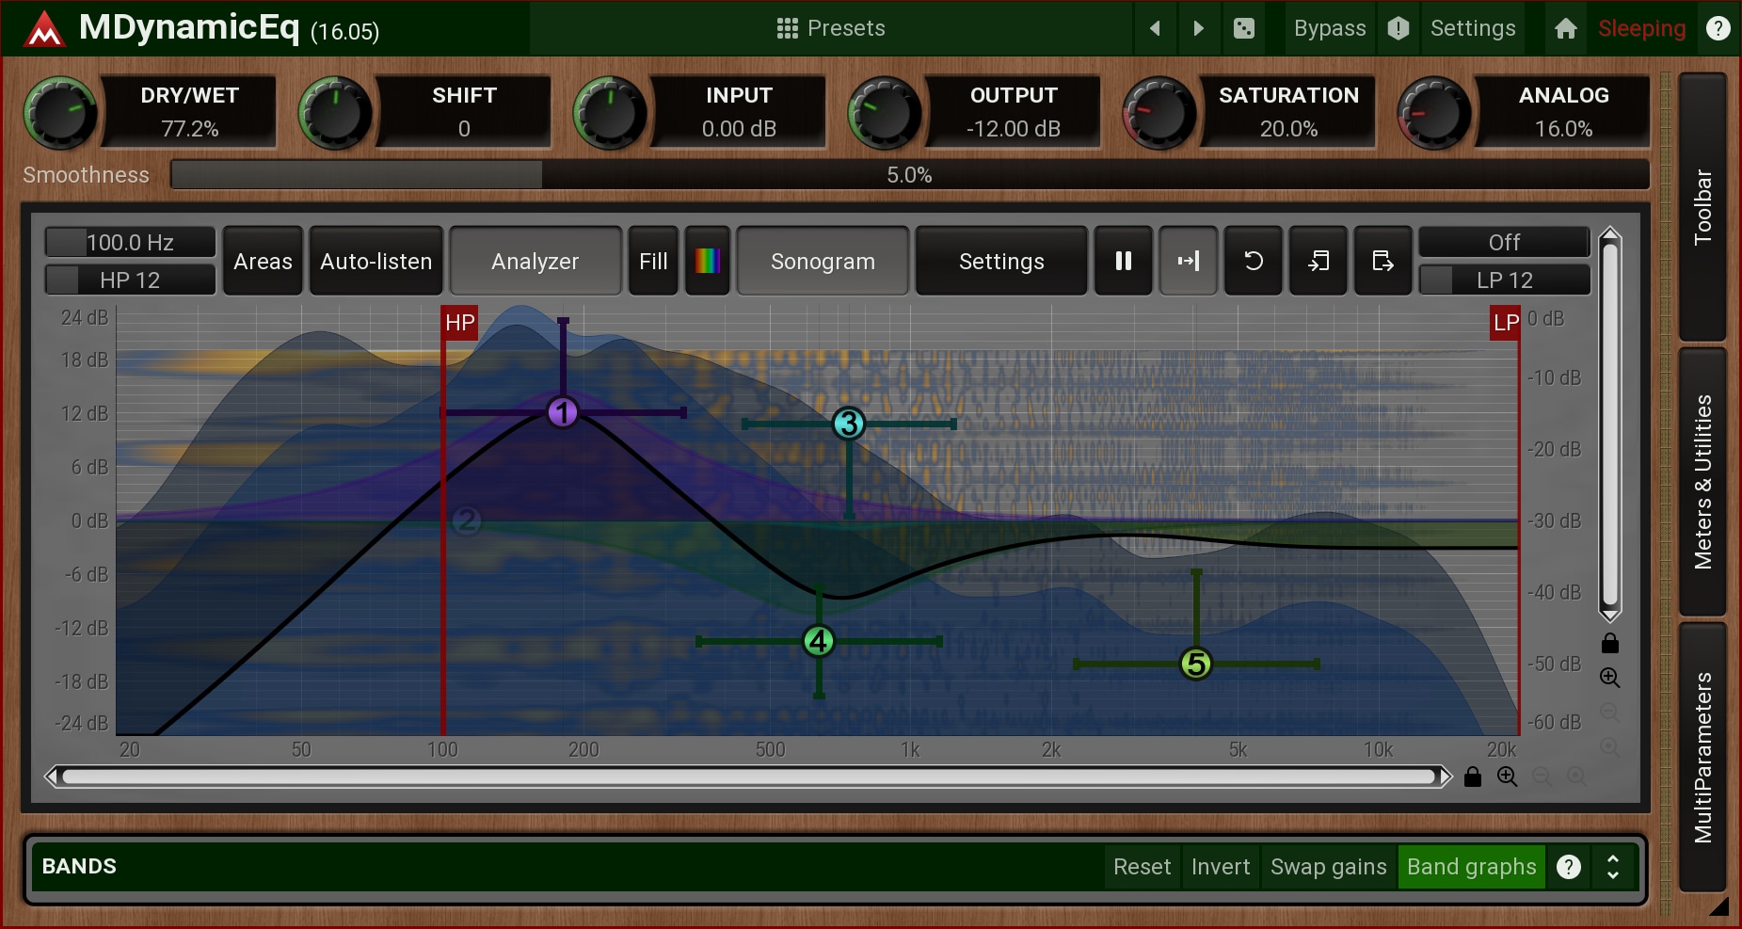The height and width of the screenshot is (929, 1742).
Task: Select band node 1
Action: (x=563, y=412)
